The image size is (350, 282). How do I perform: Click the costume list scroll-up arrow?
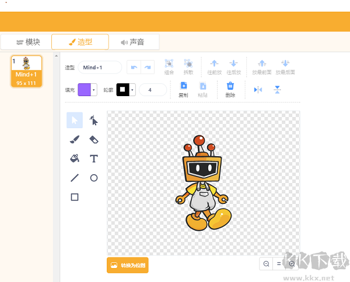pos(57,56)
